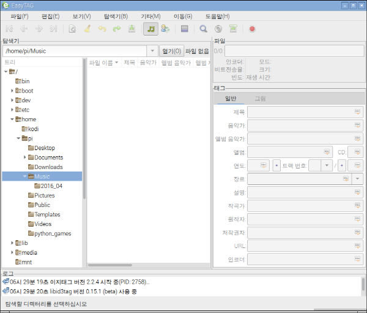This screenshot has width=367, height=313.
Task: Collapse the home folder node
Action: [12, 119]
